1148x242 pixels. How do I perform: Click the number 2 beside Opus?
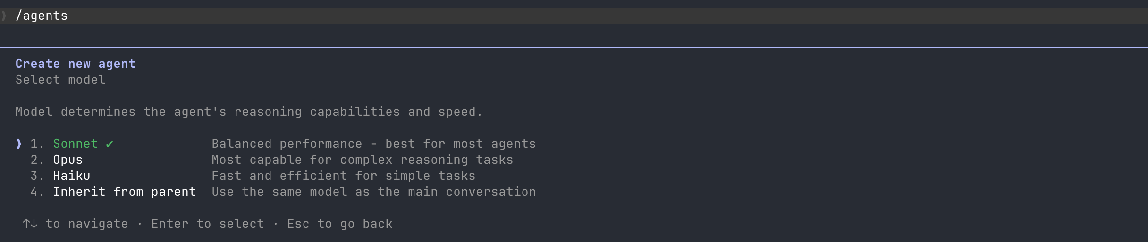tap(37, 160)
